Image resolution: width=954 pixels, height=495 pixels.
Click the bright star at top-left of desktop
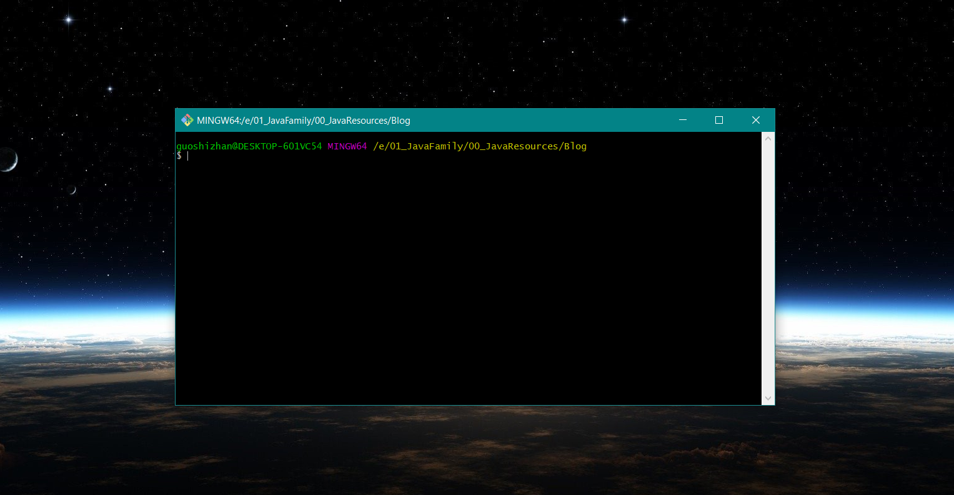click(x=69, y=20)
